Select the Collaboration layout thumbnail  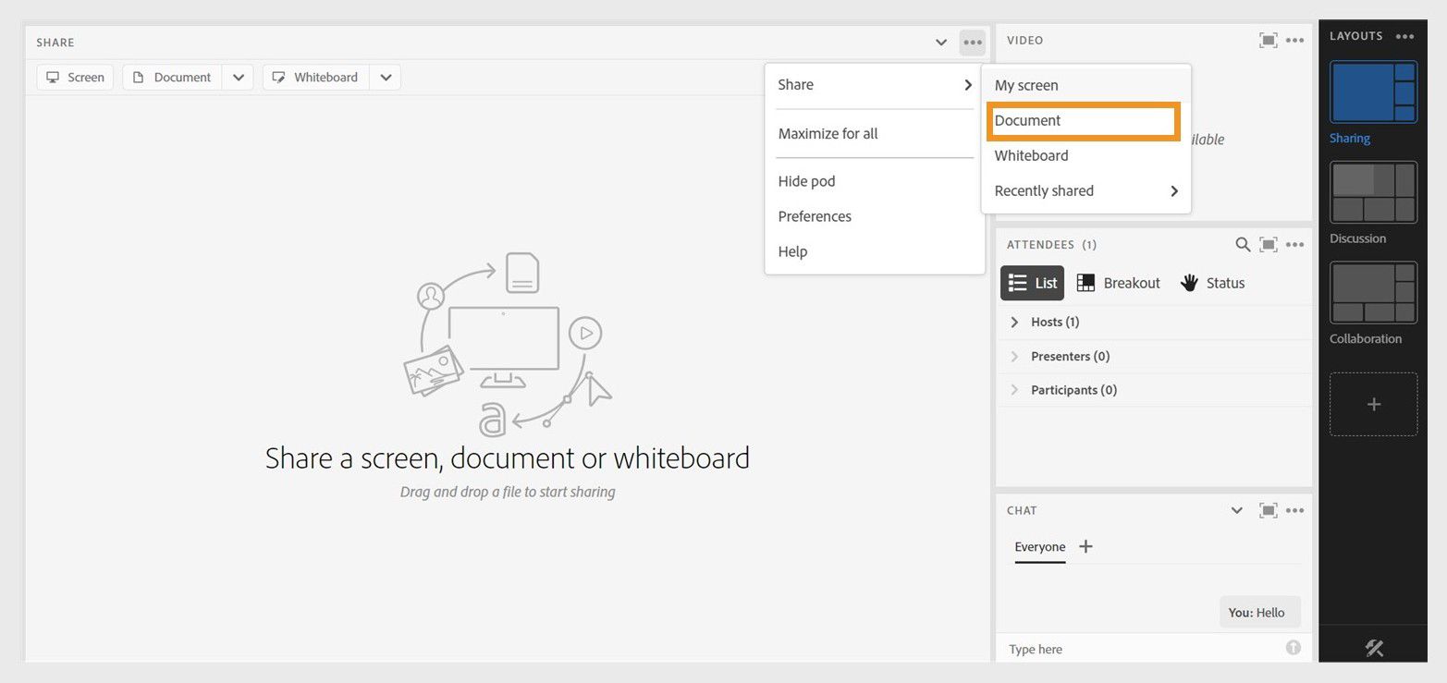click(x=1373, y=293)
